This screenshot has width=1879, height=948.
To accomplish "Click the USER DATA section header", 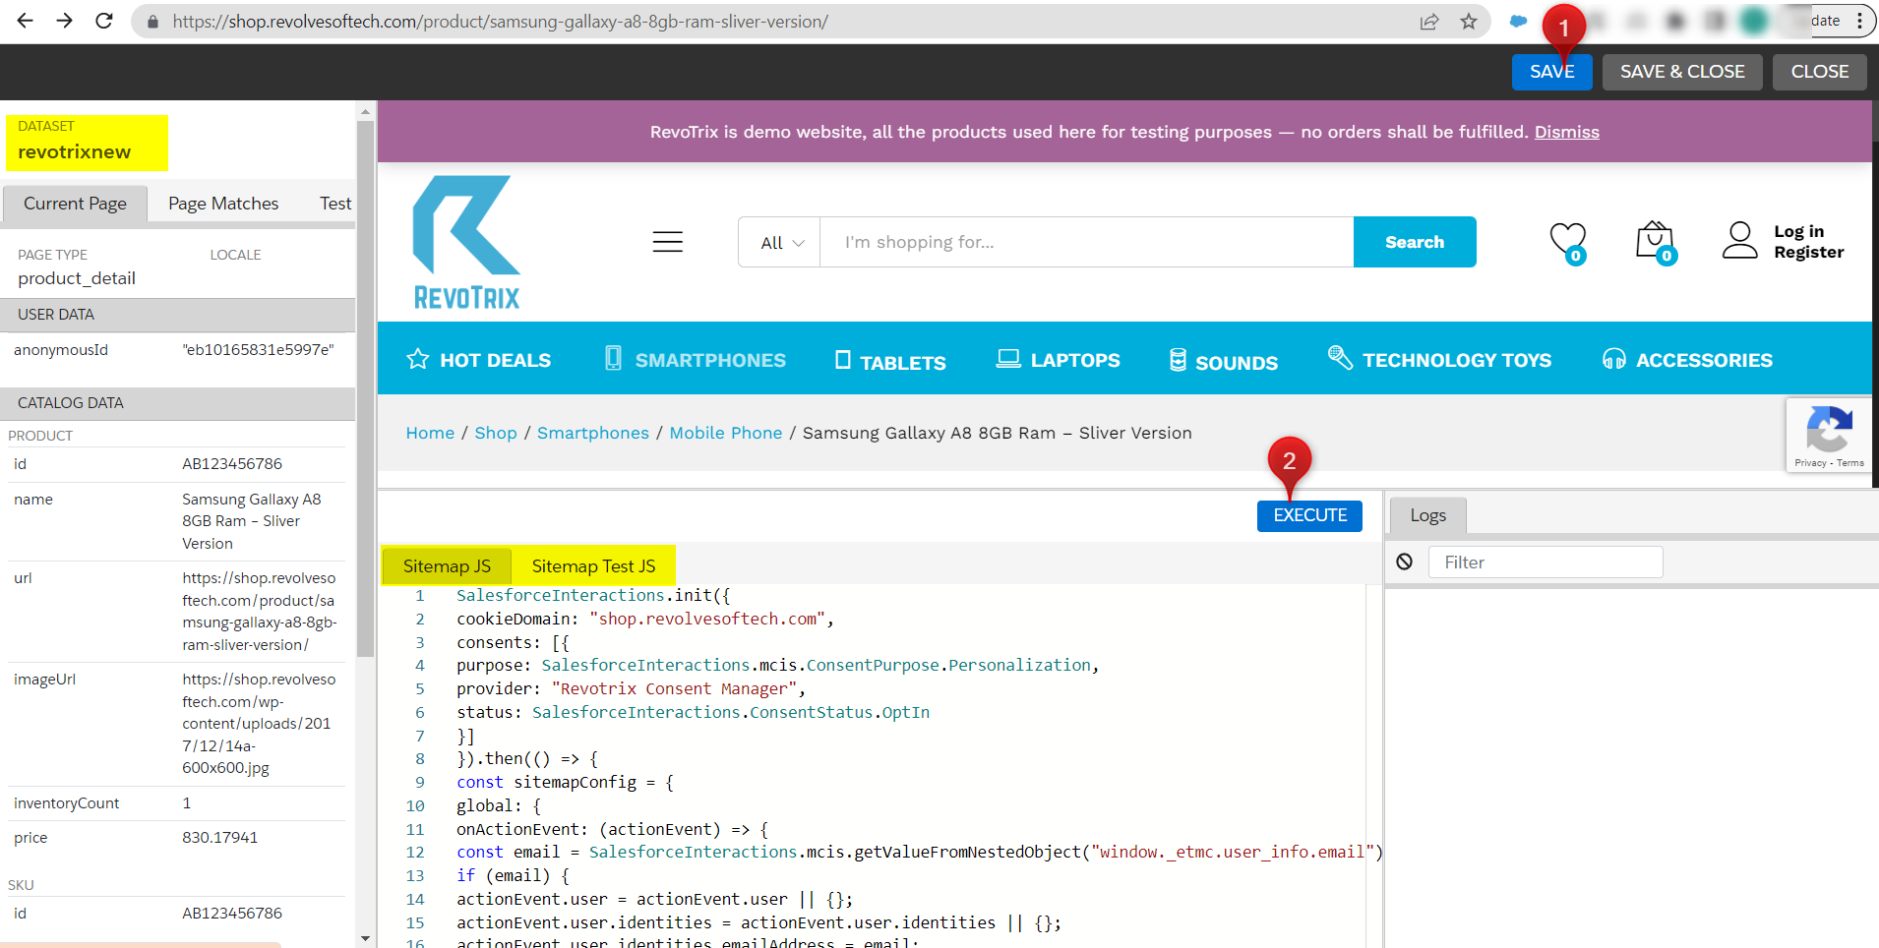I will (178, 315).
